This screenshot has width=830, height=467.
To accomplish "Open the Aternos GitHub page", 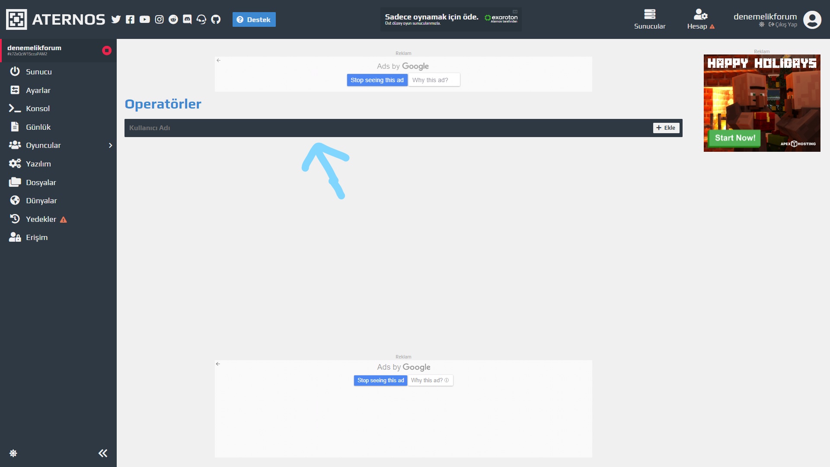I will tap(216, 19).
